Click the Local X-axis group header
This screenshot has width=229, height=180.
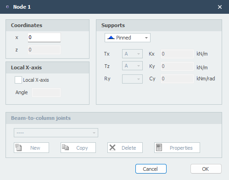[47, 67]
